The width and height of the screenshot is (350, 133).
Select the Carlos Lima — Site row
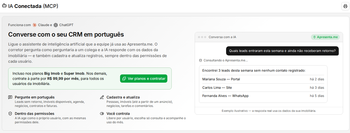pyautogui.click(x=263, y=88)
